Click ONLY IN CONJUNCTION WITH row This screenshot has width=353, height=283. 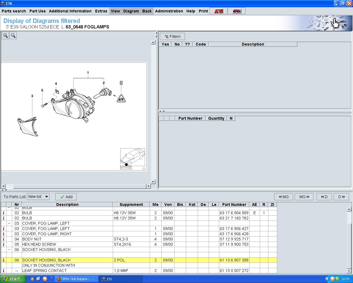tap(139, 265)
